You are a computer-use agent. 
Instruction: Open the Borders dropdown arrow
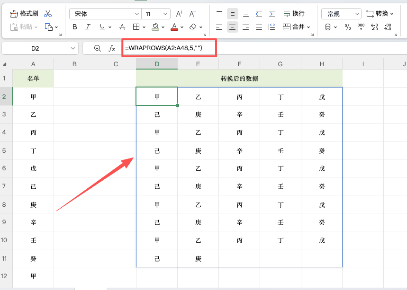coord(144,27)
